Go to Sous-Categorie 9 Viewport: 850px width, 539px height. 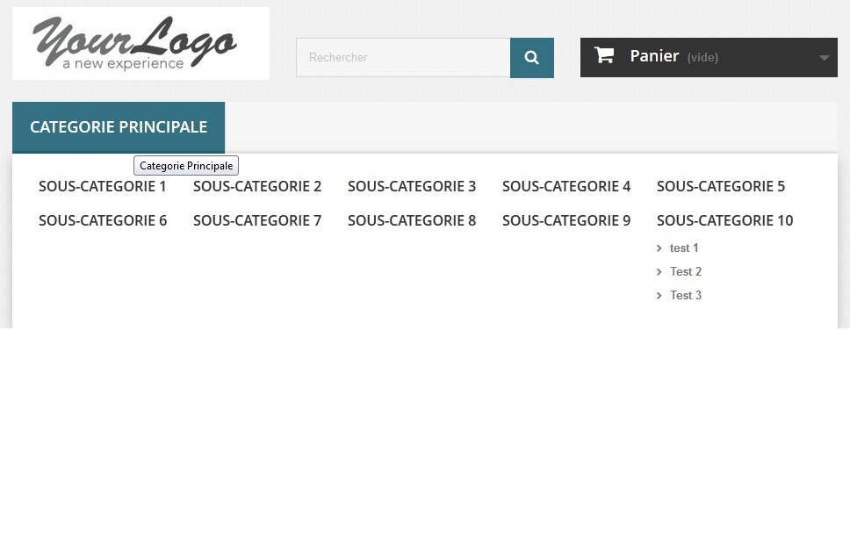coord(566,220)
